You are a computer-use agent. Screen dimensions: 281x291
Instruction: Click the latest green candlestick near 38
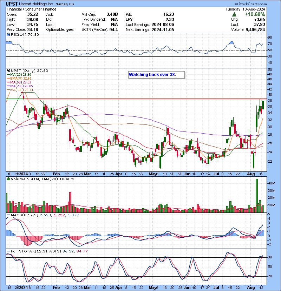point(263,105)
